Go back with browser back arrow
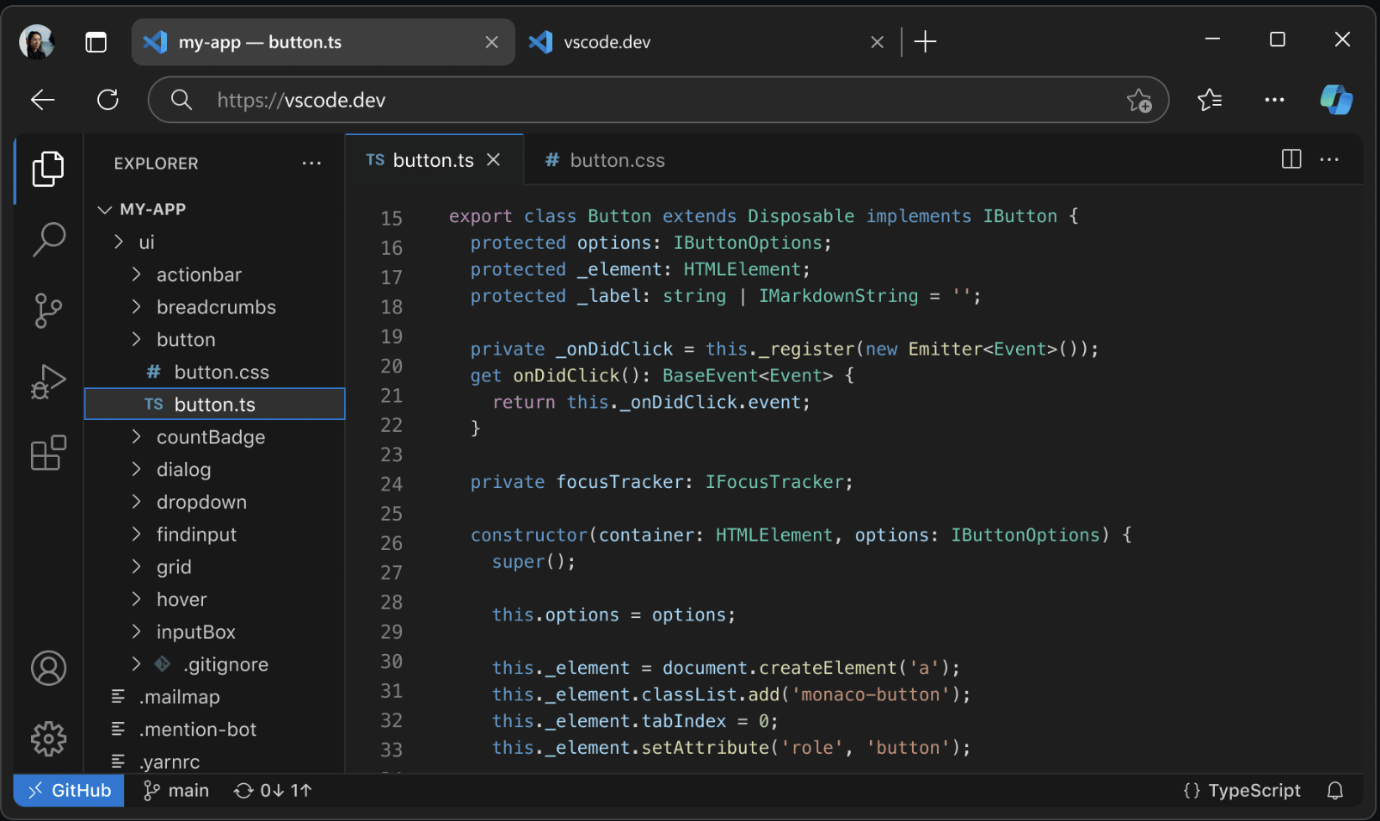The image size is (1380, 821). 43,100
